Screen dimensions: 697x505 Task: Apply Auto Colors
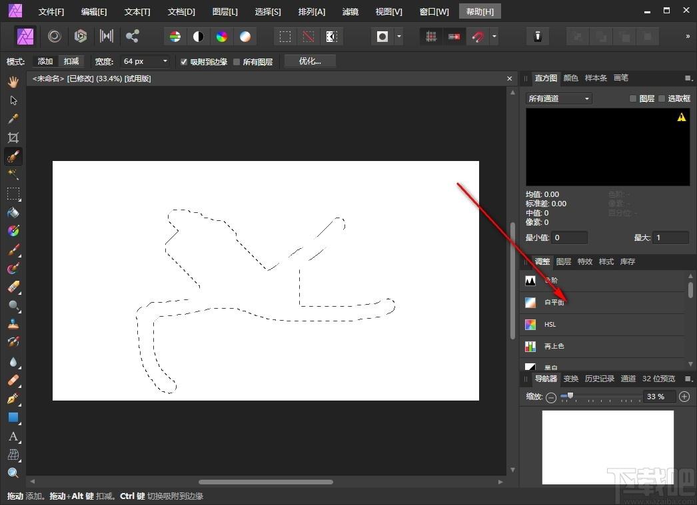click(x=222, y=37)
